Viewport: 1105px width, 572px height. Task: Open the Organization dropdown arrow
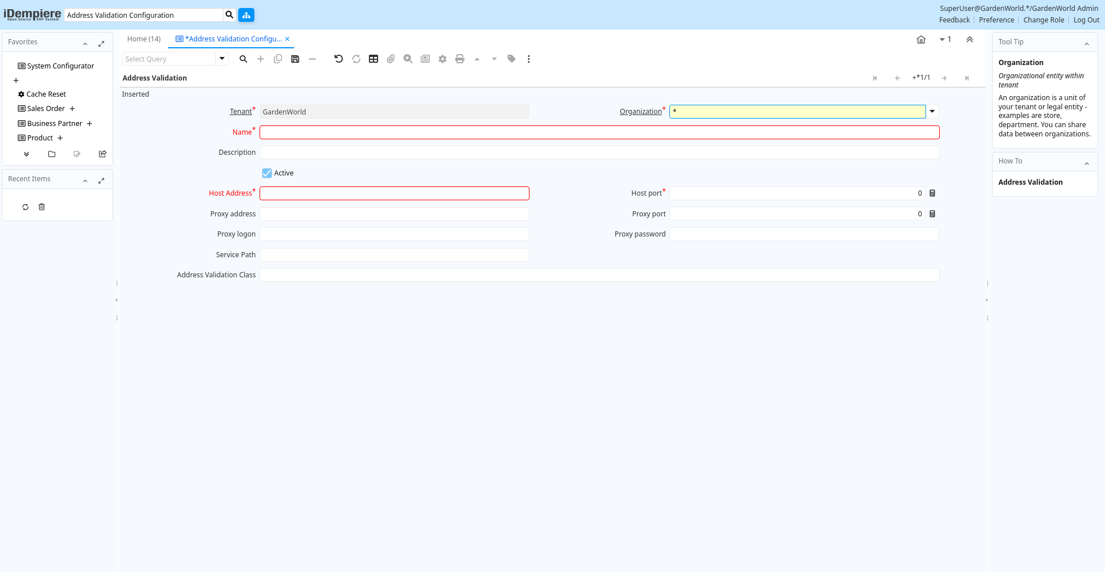[x=932, y=112]
